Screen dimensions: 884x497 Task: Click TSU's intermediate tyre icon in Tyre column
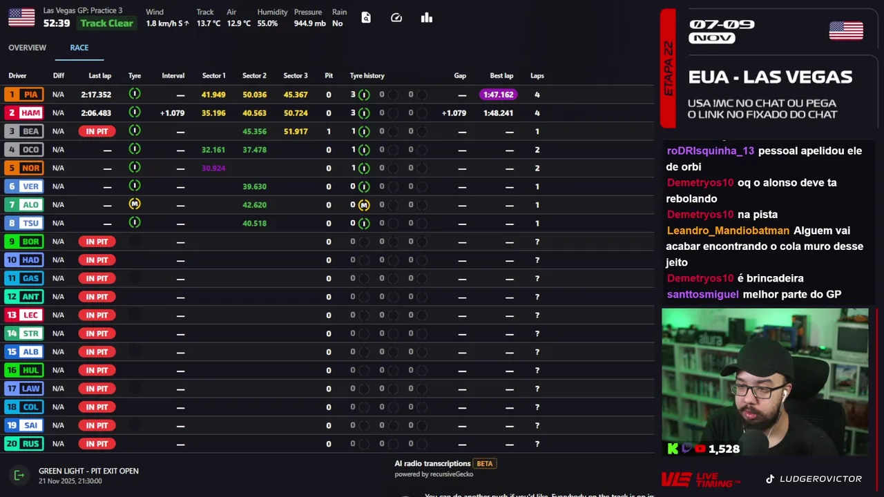coord(135,222)
